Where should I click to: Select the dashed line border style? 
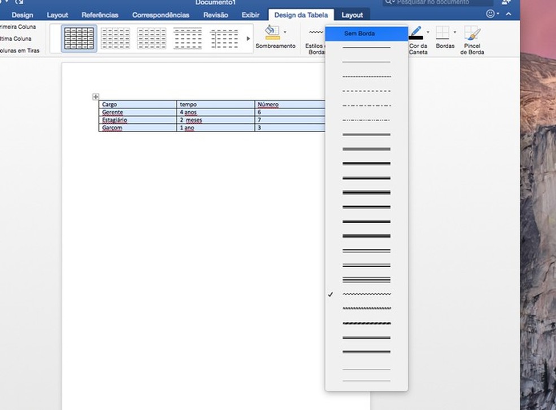366,91
